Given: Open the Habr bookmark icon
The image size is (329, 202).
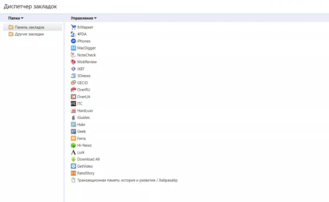Looking at the screenshot, I should pos(73,124).
